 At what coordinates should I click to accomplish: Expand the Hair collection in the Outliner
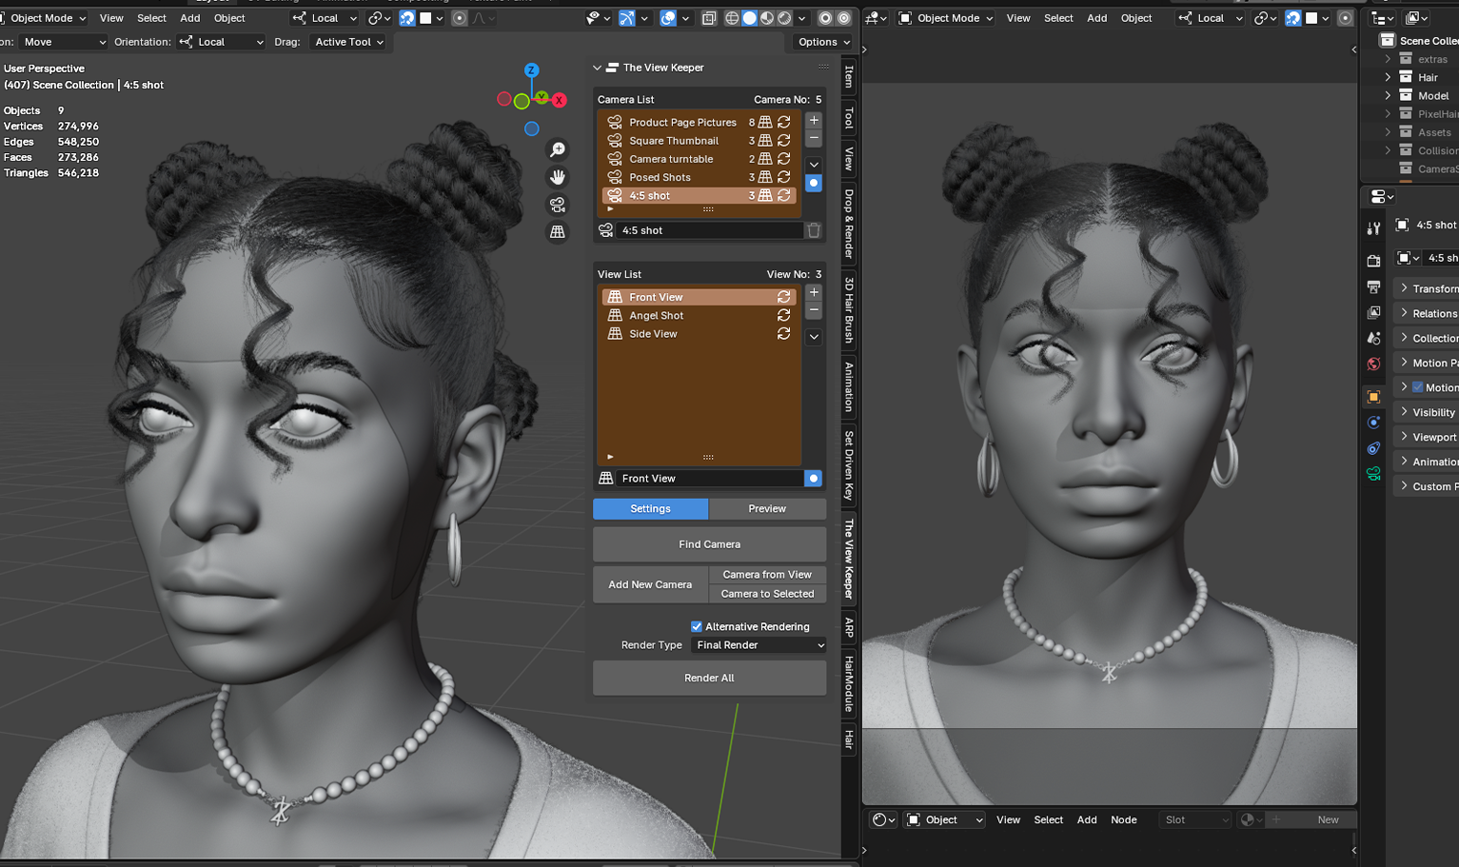click(1390, 77)
